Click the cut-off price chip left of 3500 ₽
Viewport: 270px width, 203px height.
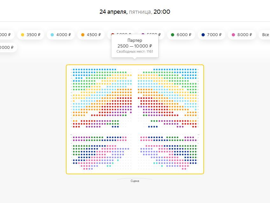[5, 34]
